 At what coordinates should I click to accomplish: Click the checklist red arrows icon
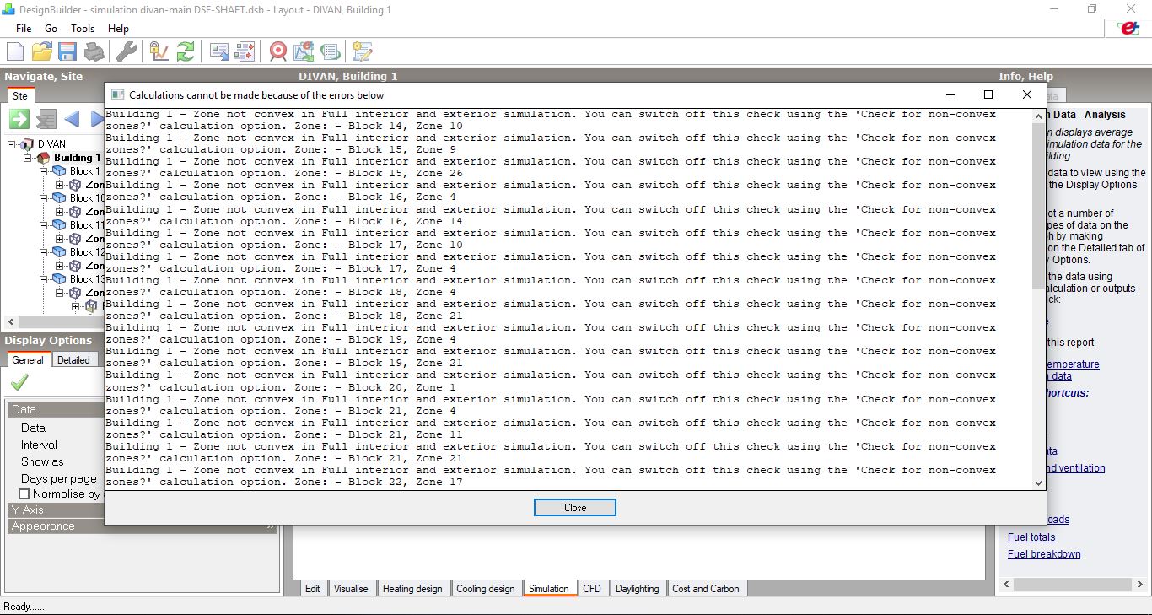(x=245, y=51)
